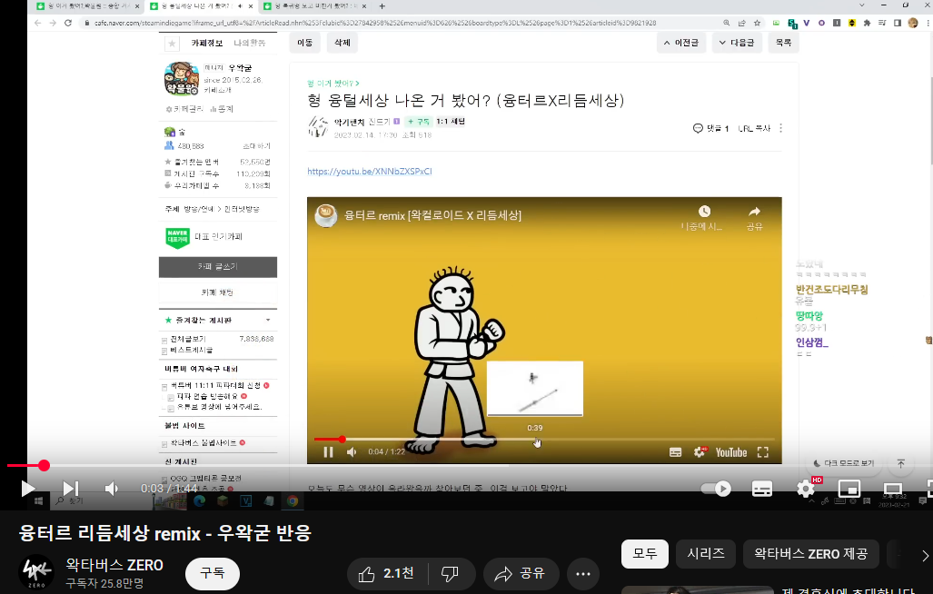933x594 pixels.
Task: Play the YouTube video
Action: (27, 489)
